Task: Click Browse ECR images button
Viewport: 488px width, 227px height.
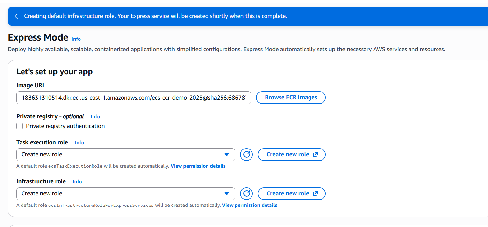Action: (x=291, y=97)
